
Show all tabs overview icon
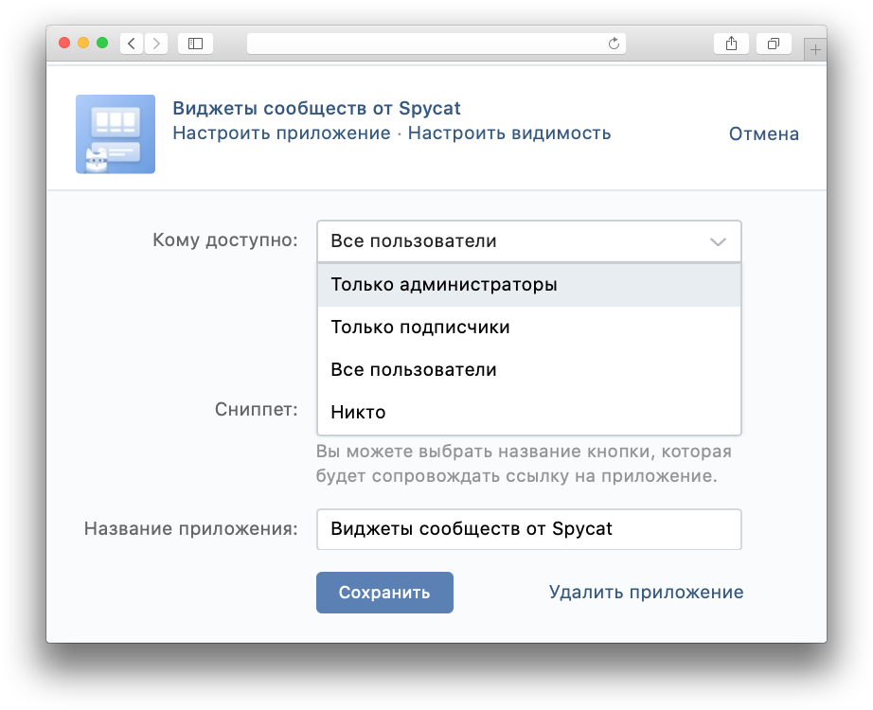[774, 44]
